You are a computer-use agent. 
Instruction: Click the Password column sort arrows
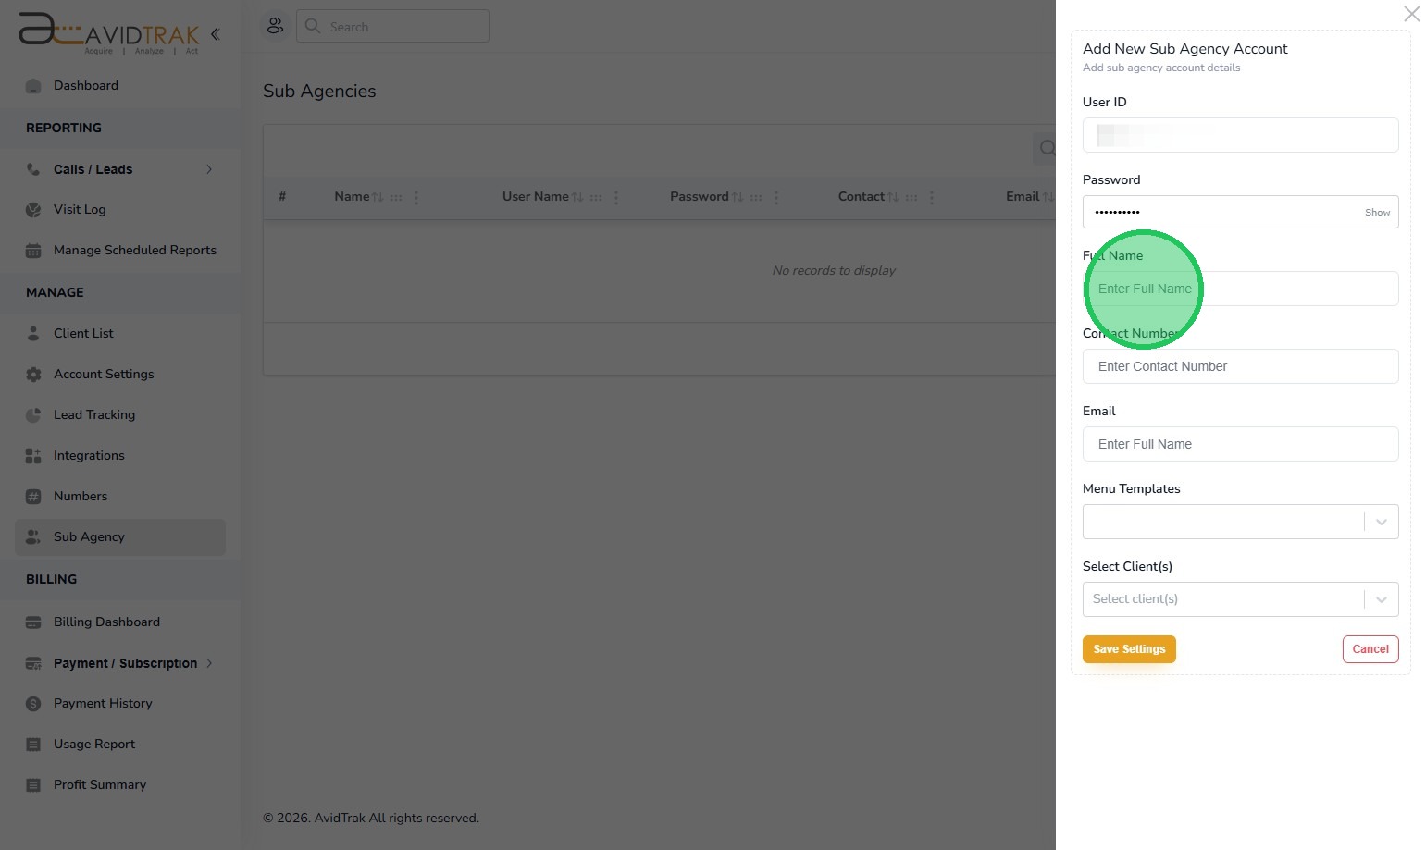tap(738, 197)
